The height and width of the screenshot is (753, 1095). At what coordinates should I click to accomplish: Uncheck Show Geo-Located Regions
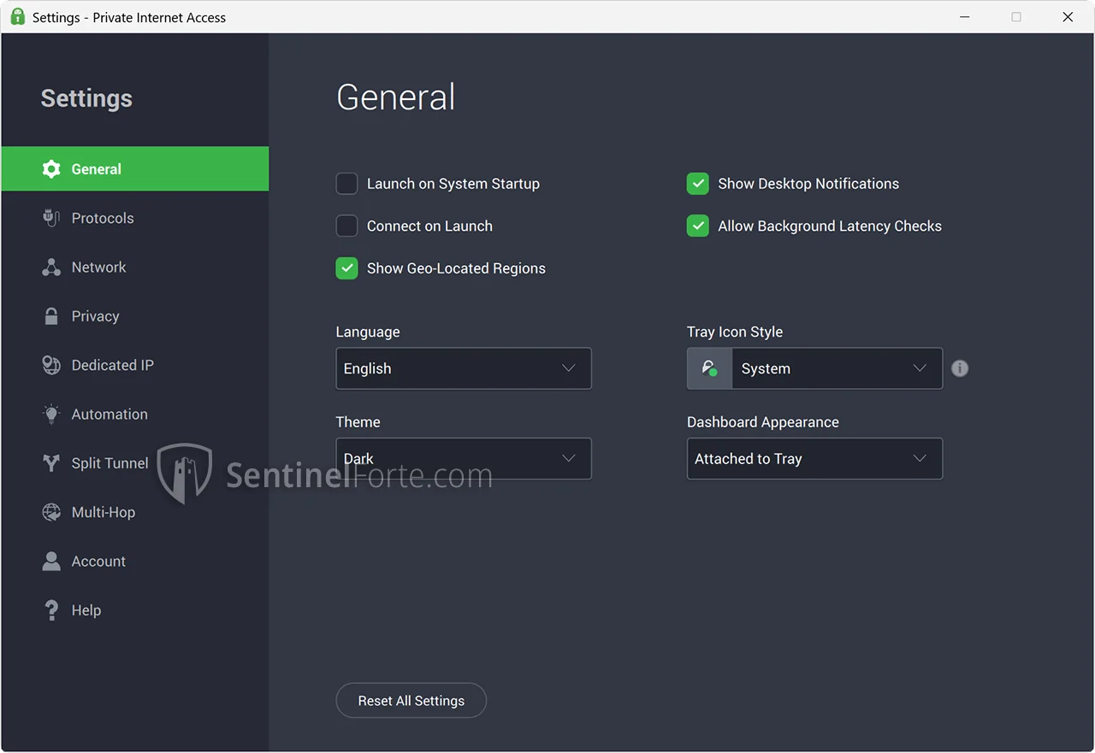pyautogui.click(x=346, y=268)
